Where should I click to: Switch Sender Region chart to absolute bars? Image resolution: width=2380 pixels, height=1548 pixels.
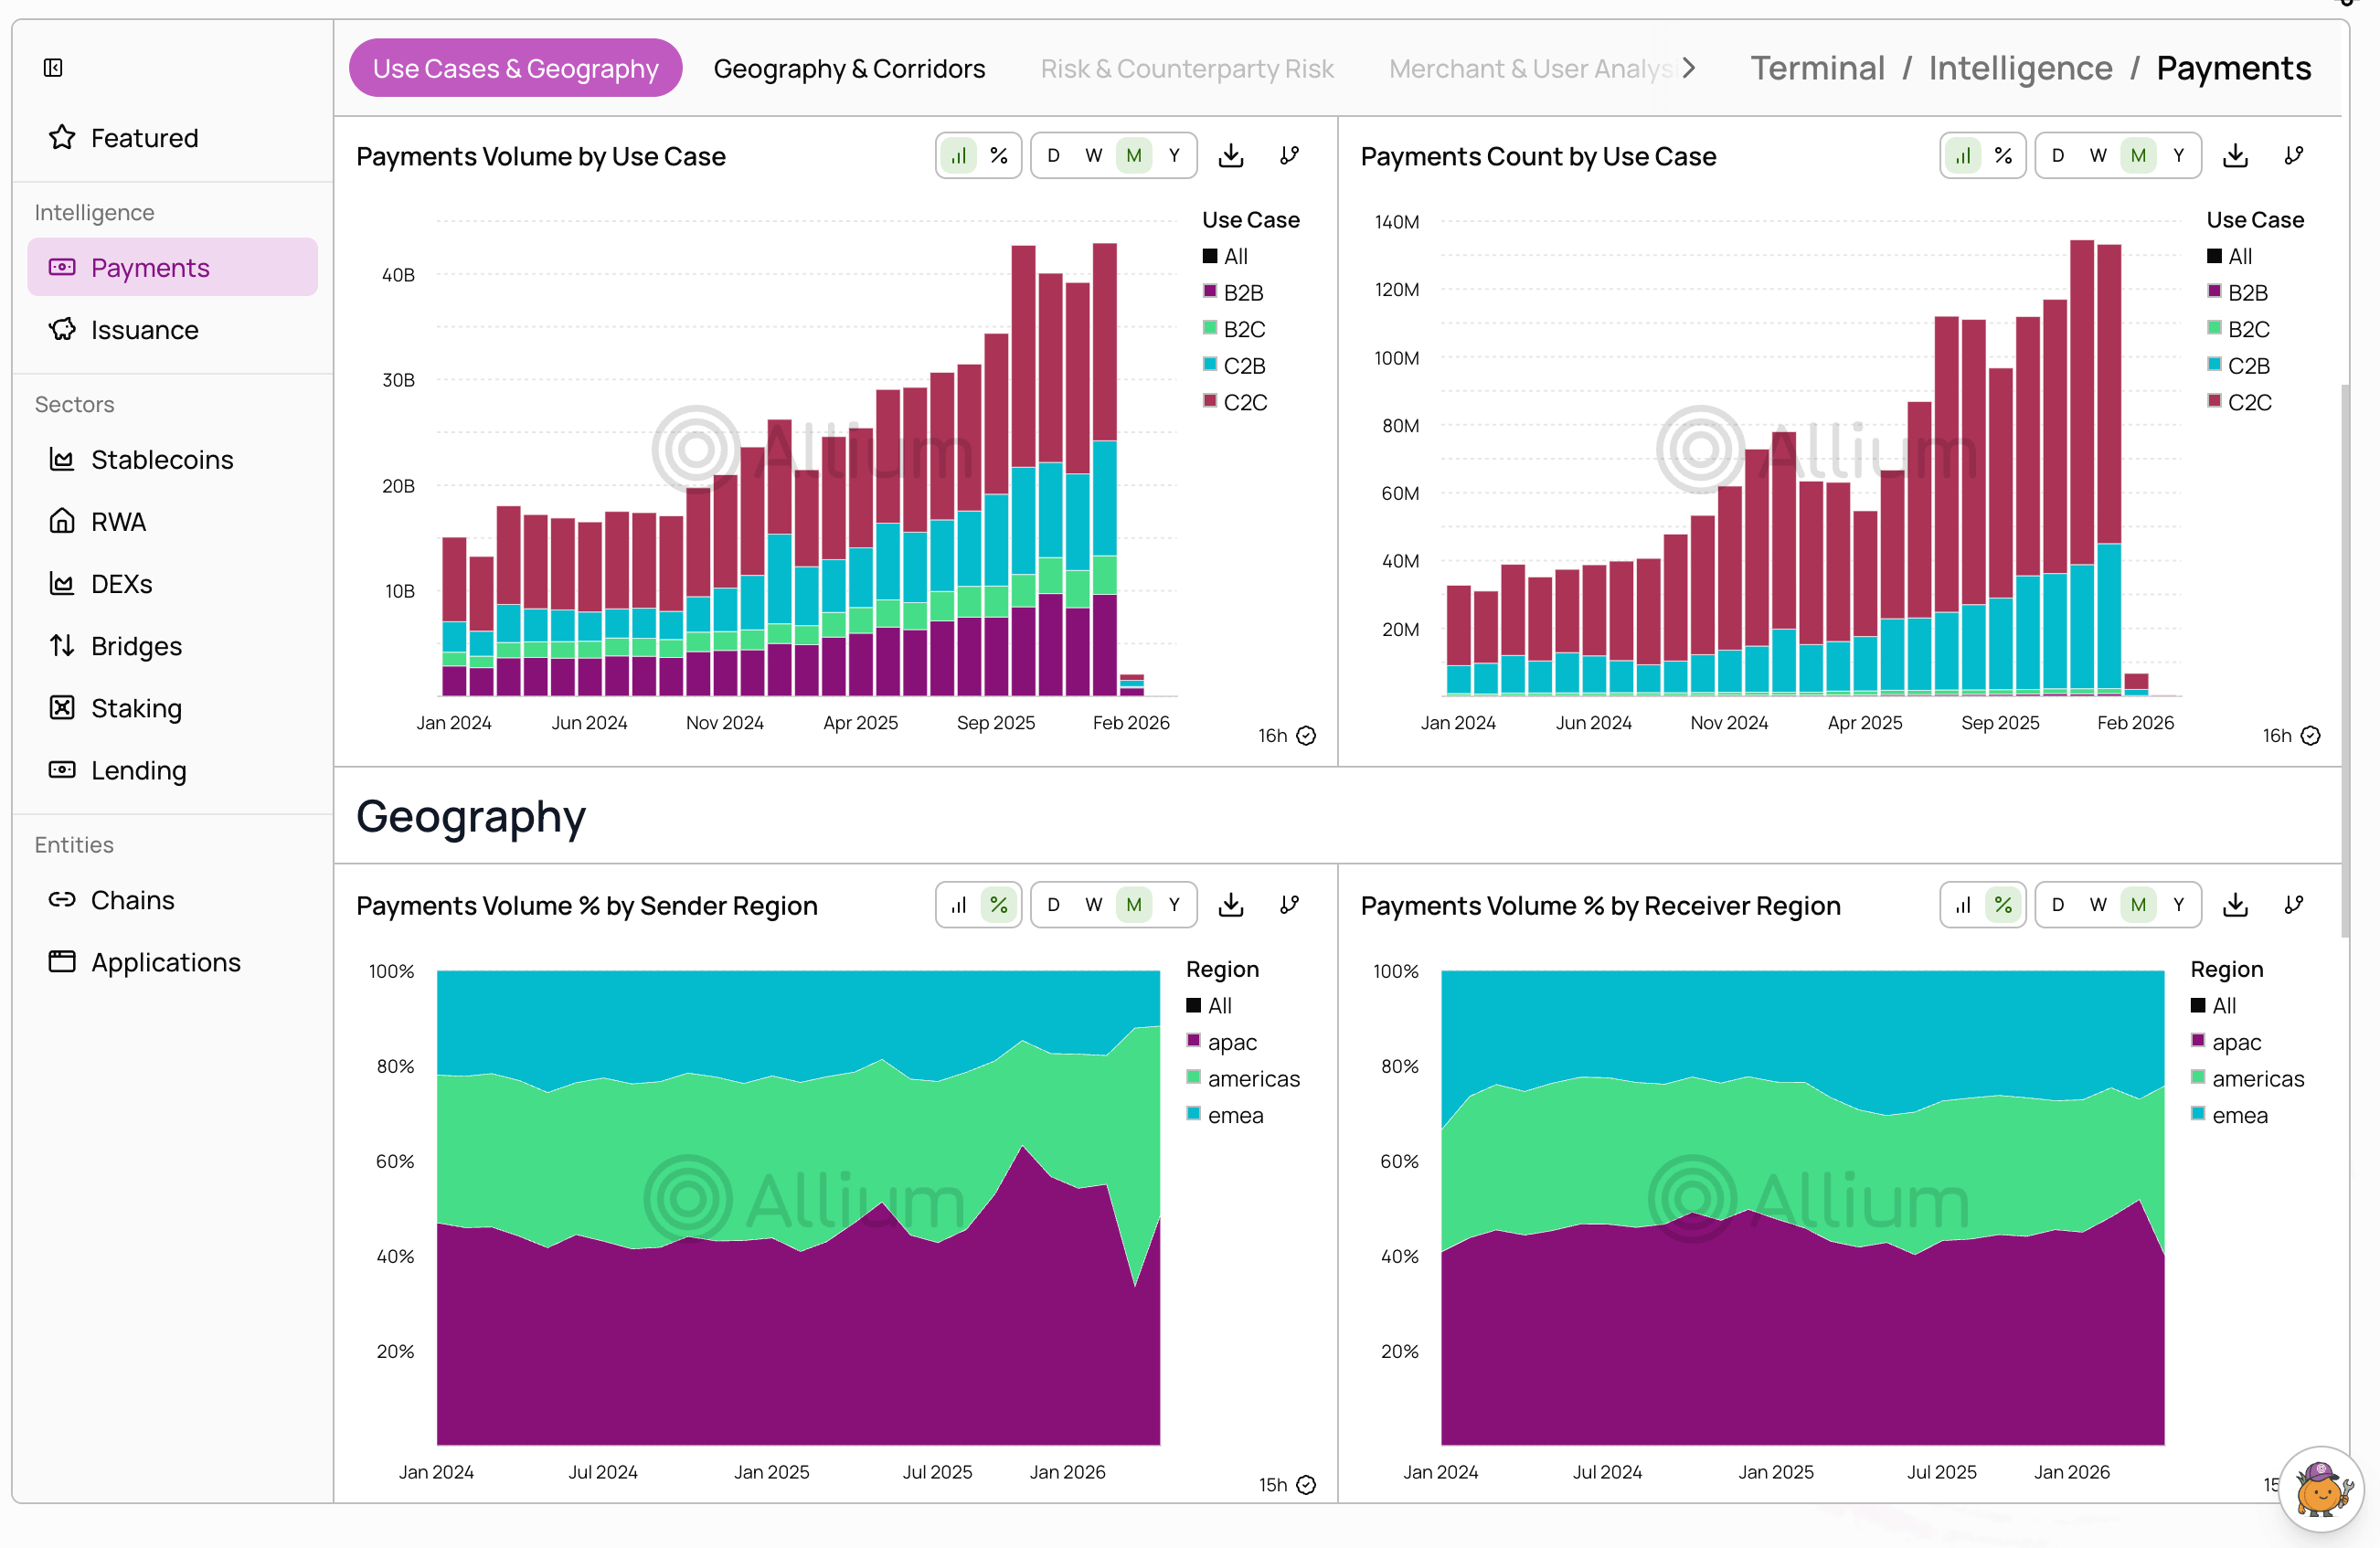958,905
